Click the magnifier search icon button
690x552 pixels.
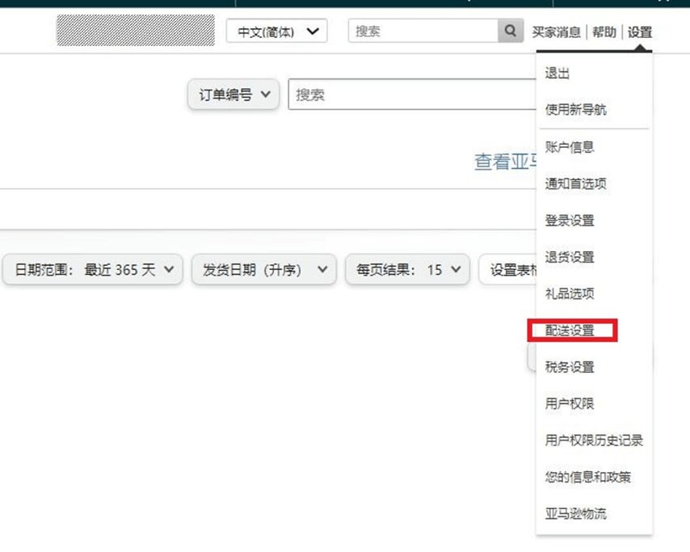510,32
